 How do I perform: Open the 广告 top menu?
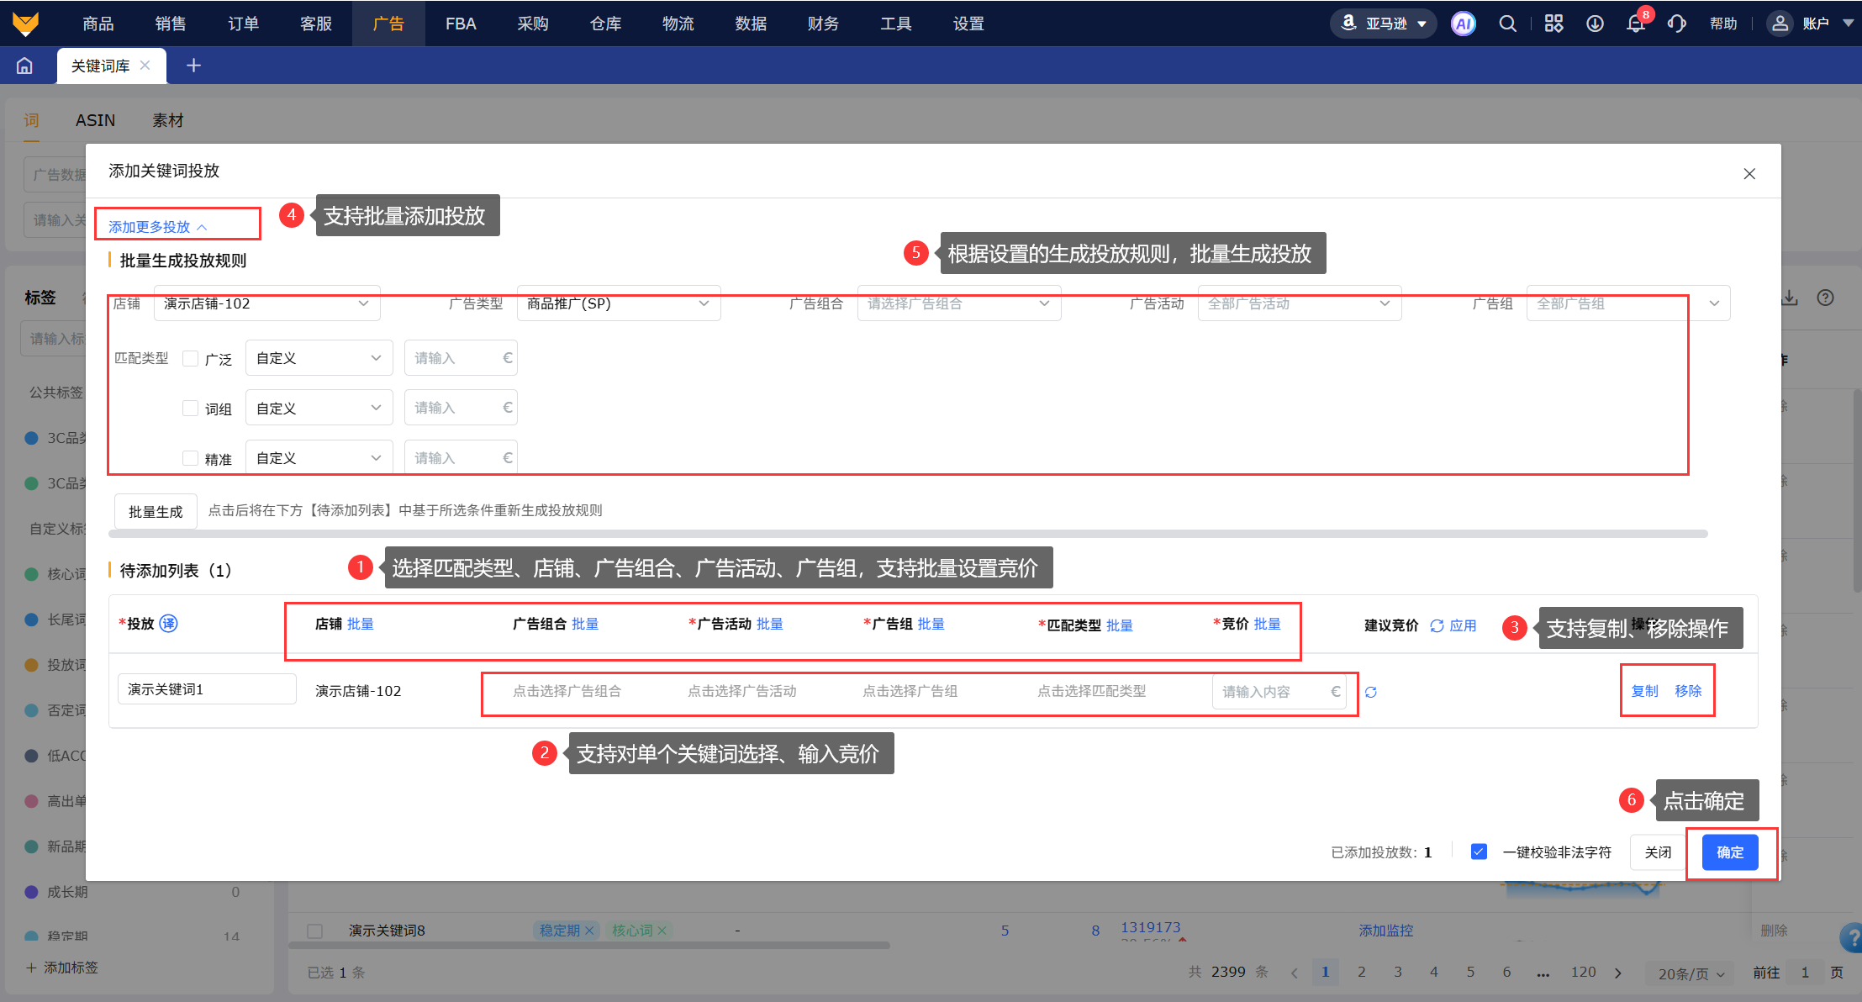point(388,24)
